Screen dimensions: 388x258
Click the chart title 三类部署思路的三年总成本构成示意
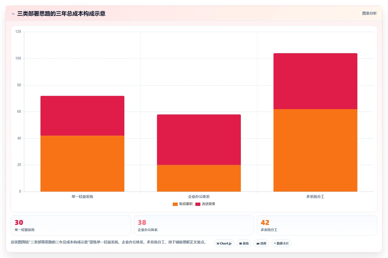click(61, 14)
